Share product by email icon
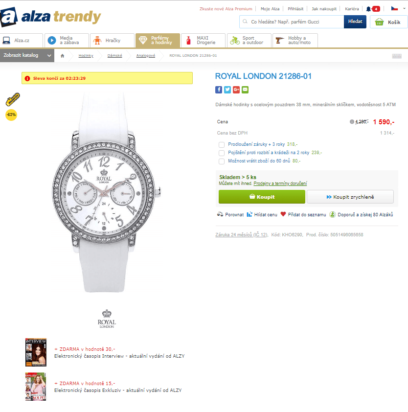This screenshot has width=408, height=412. click(245, 90)
